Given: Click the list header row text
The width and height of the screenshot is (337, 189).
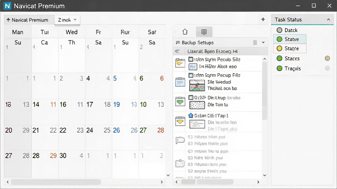Looking at the screenshot, I should pos(212,52).
